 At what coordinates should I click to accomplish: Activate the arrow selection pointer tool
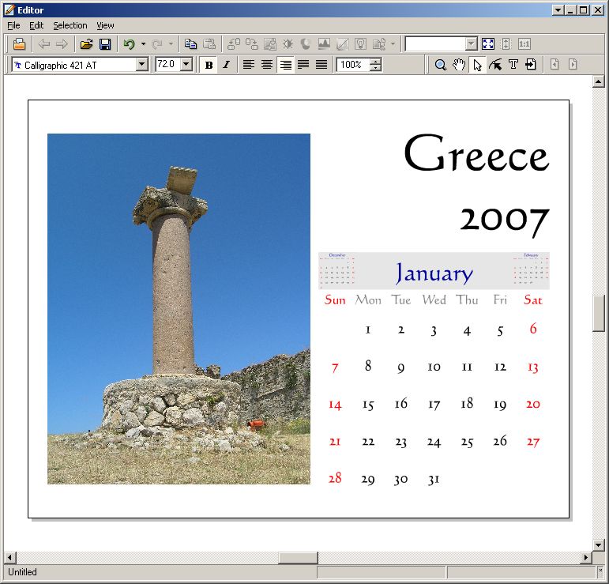tap(477, 65)
